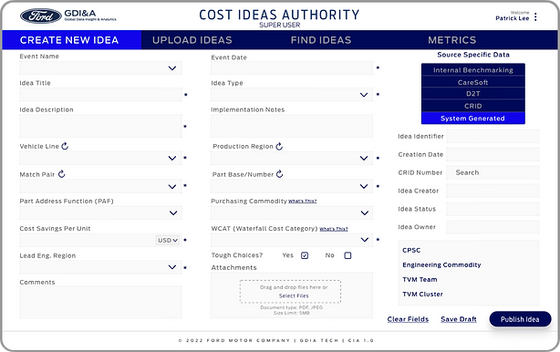Viewport: 560px width, 352px height.
Task: Click the TVM Team label
Action: click(x=420, y=280)
